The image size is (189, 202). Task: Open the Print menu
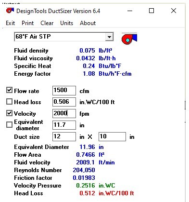(x=27, y=23)
